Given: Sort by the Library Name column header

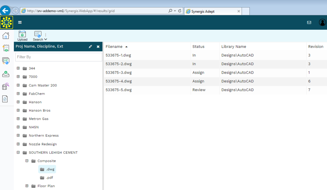Looking at the screenshot, I should (x=234, y=46).
